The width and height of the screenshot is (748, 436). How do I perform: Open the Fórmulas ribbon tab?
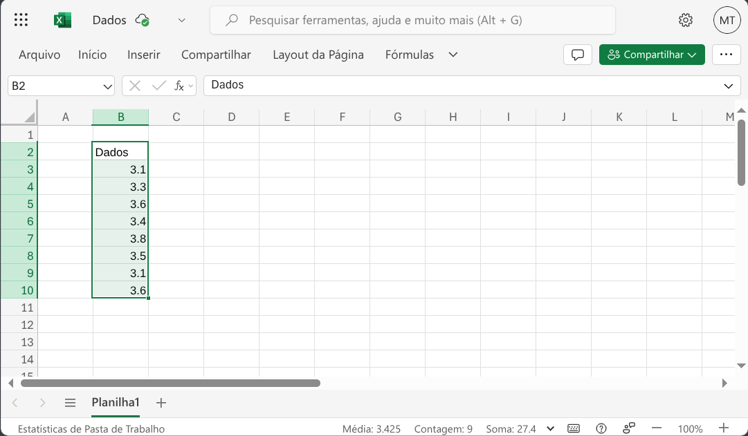tap(410, 55)
